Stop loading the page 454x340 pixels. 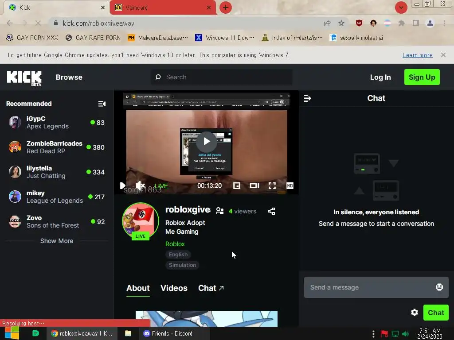pos(38,23)
